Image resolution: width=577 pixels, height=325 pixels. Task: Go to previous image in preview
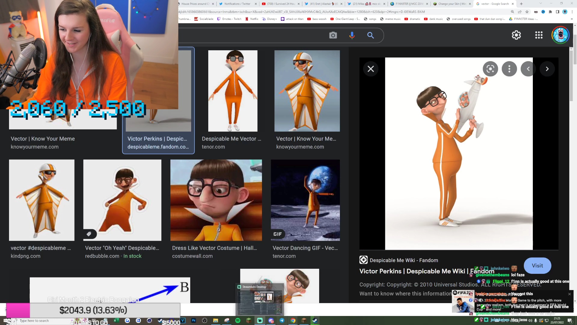click(528, 69)
